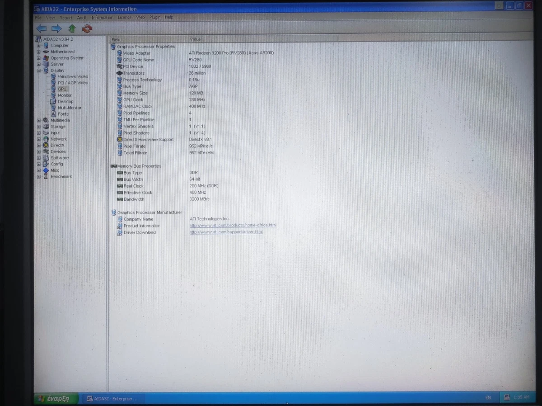The width and height of the screenshot is (542, 406).
Task: Click the PCI Device row icon
Action: (119, 66)
